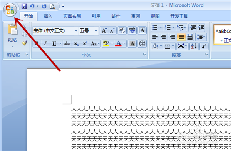Open the undo history dropdown arrow
231x151 pixels.
coord(38,6)
